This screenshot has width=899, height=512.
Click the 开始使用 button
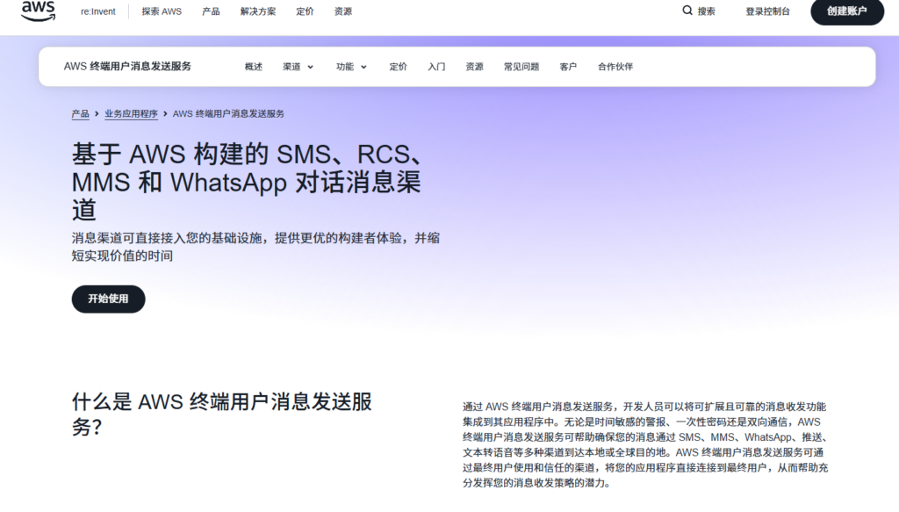tap(108, 299)
